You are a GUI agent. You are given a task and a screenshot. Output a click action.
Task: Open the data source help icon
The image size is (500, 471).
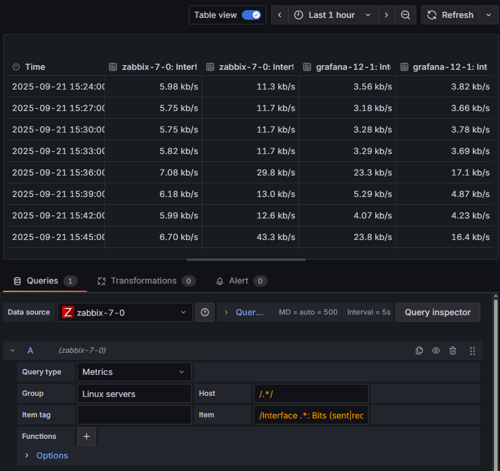coord(204,312)
